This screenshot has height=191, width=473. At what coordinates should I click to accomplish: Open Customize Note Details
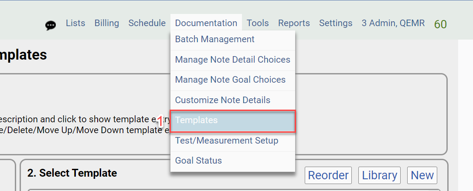[x=222, y=100]
